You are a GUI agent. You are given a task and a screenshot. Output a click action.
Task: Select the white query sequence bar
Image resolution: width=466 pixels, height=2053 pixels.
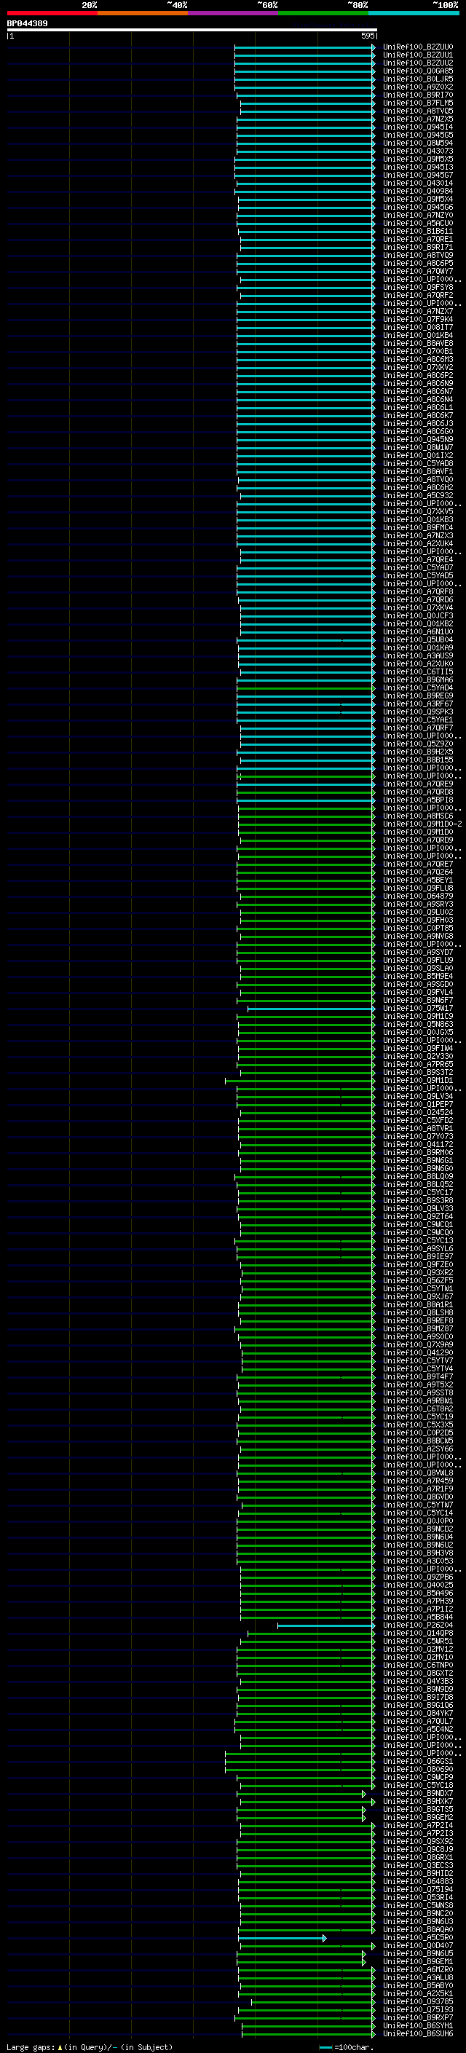point(191,31)
